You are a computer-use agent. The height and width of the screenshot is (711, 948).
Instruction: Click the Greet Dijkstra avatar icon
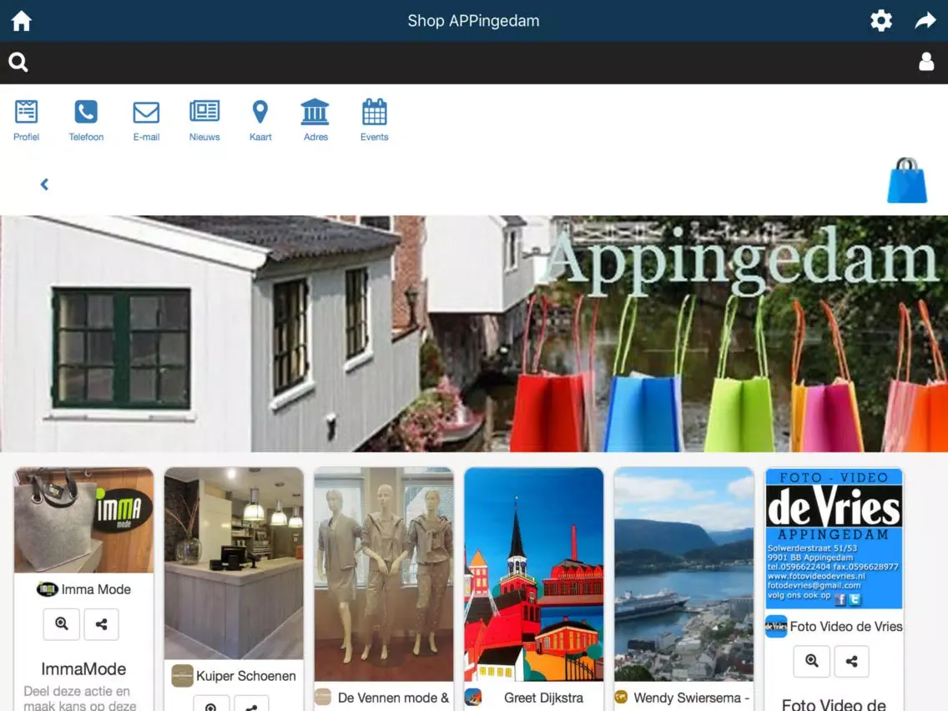(x=473, y=697)
